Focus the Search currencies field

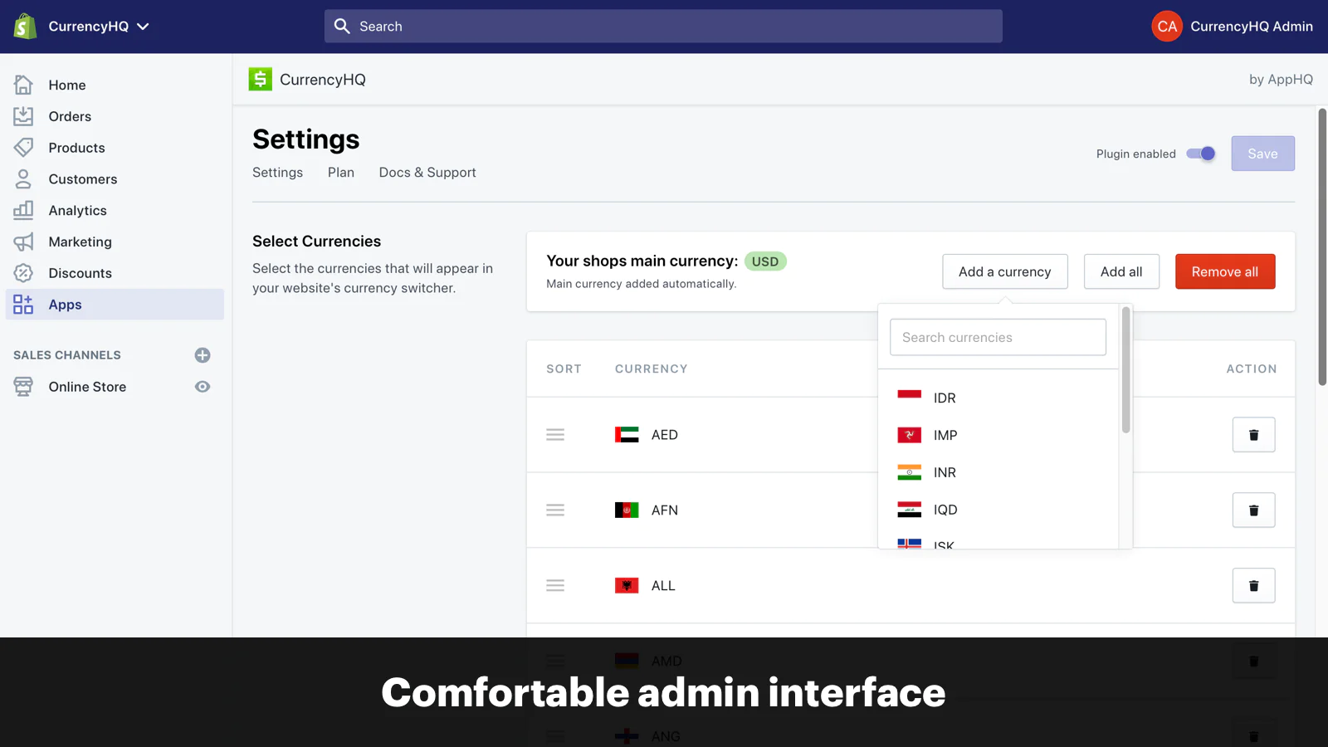point(998,337)
